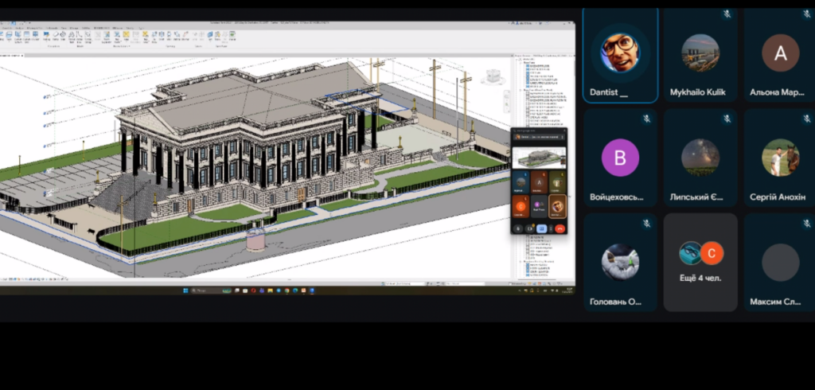
Task: Open Windows Start menu in shared taskbar
Action: (x=185, y=291)
